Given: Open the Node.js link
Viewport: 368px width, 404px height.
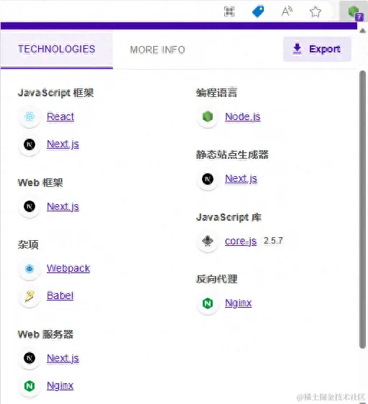Looking at the screenshot, I should [x=243, y=116].
